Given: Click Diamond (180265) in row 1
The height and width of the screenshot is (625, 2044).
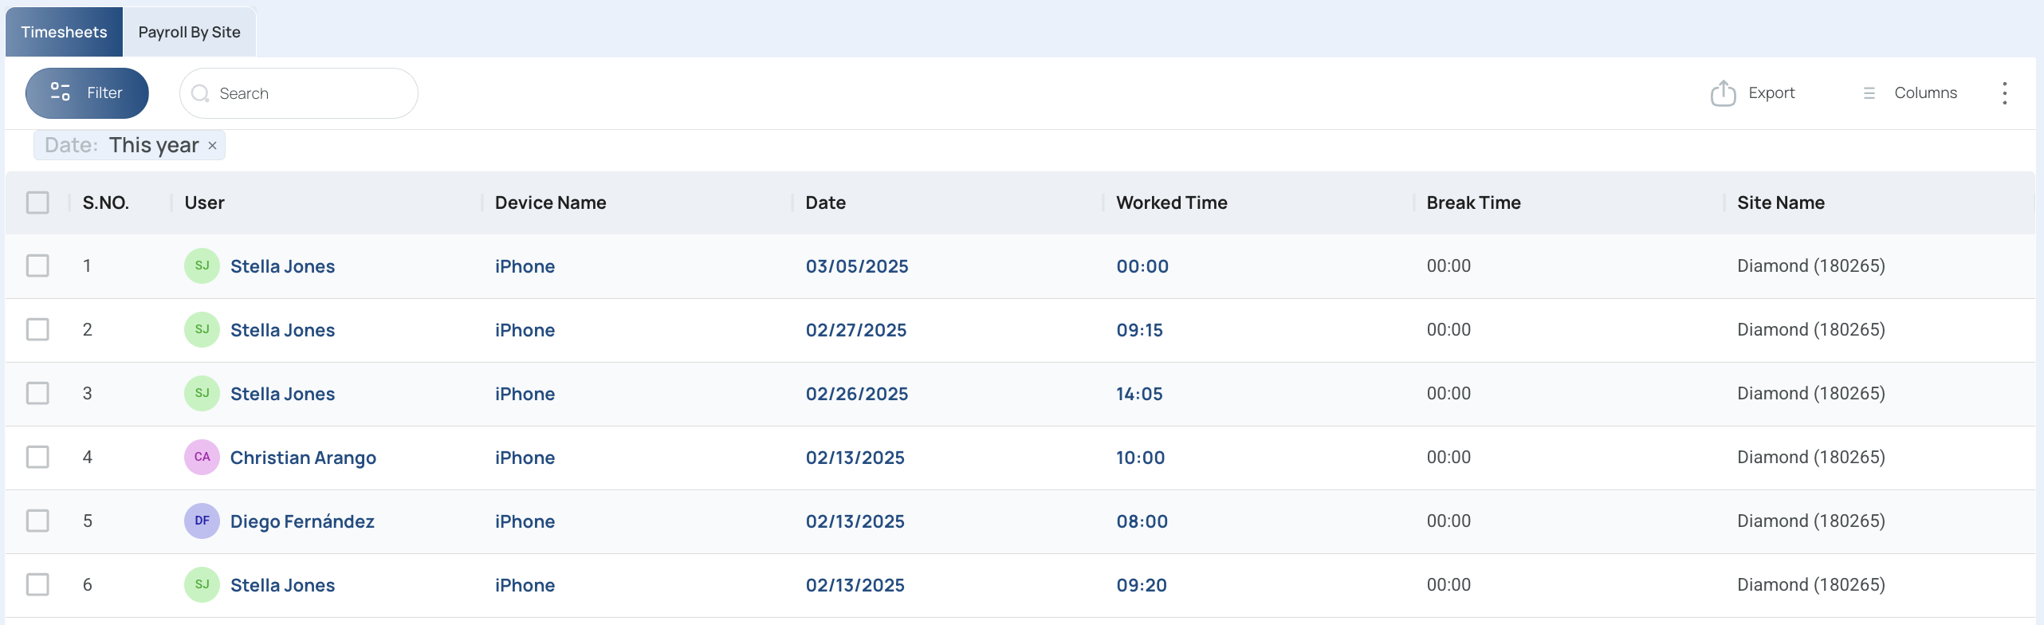Looking at the screenshot, I should pyautogui.click(x=1811, y=266).
